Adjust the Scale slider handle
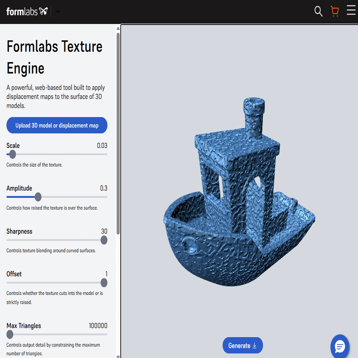This screenshot has height=358, width=358. tap(13, 154)
